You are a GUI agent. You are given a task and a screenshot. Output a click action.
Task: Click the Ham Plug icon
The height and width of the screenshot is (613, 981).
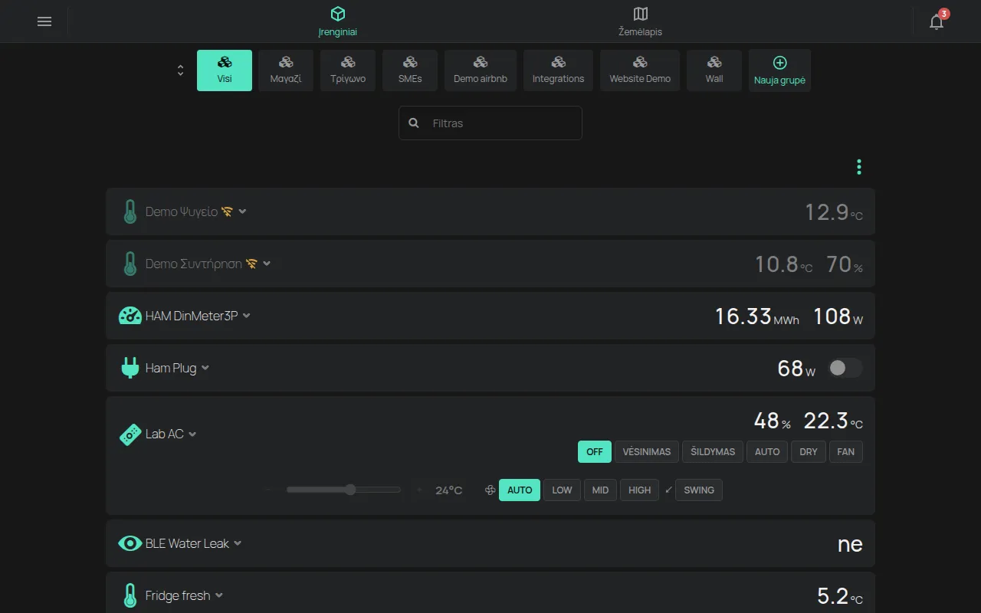tap(130, 368)
